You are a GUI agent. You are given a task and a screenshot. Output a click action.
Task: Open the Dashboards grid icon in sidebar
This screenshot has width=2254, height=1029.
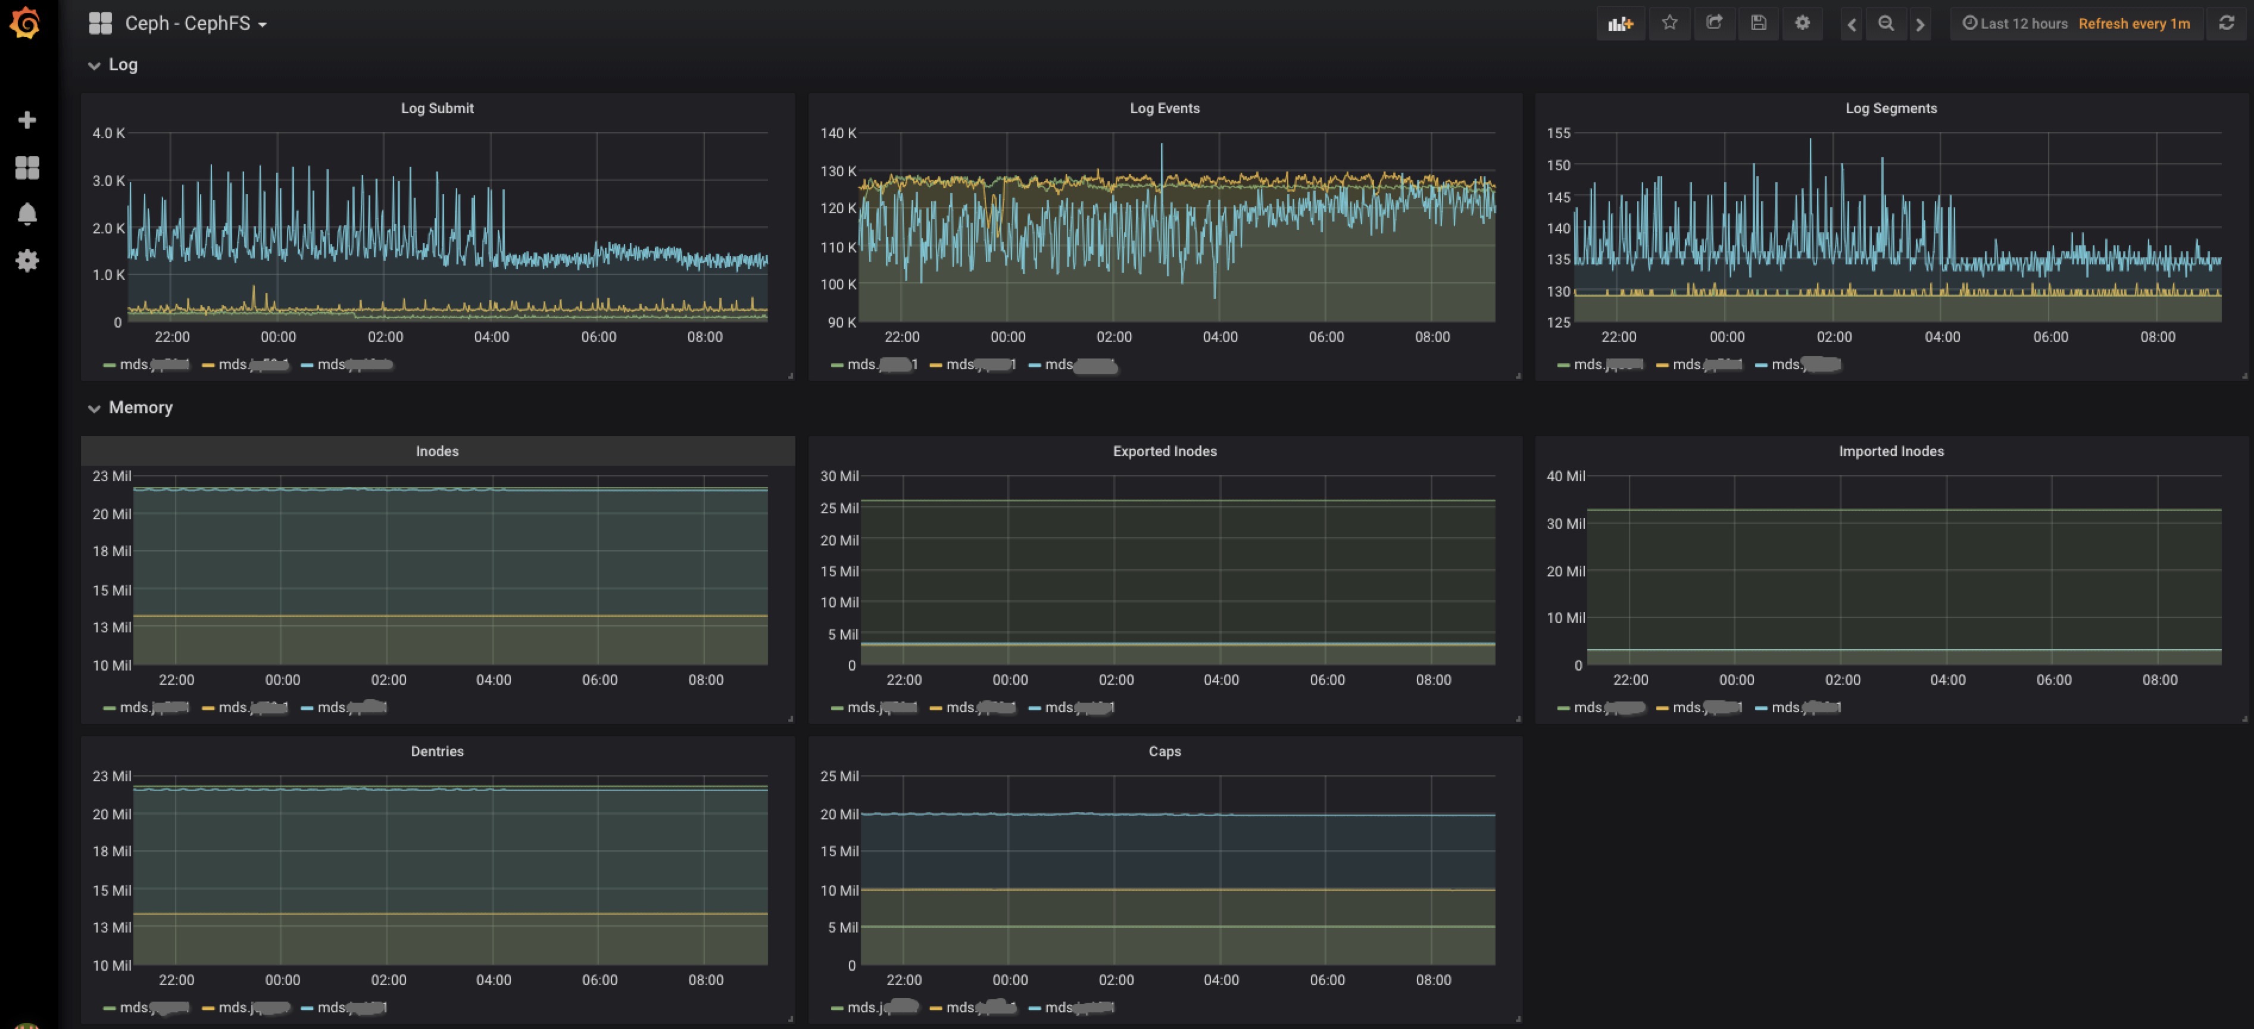click(27, 167)
